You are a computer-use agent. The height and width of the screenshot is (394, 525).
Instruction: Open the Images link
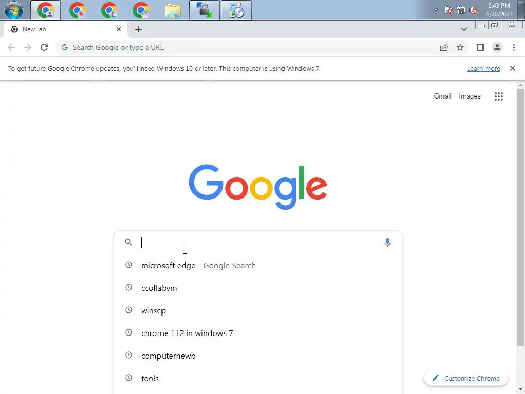(470, 96)
